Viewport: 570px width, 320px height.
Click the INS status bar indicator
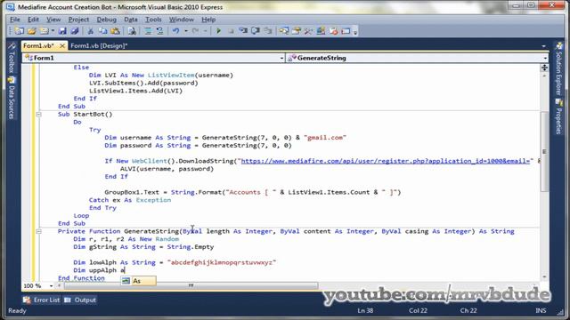tap(541, 310)
